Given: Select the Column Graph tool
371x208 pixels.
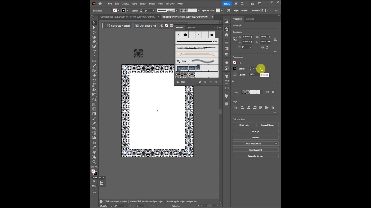Looking at the screenshot, I should click(94, 138).
